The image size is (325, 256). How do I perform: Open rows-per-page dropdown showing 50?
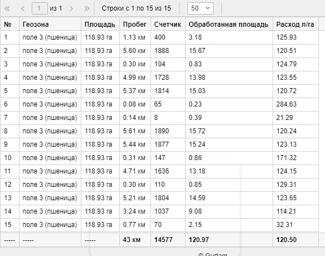(x=200, y=8)
